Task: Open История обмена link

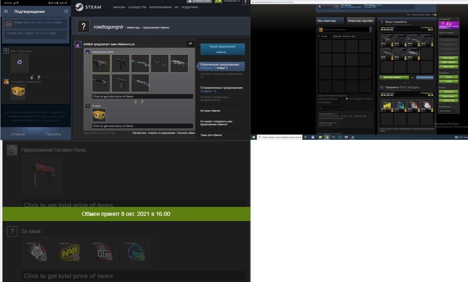Action: tap(210, 111)
